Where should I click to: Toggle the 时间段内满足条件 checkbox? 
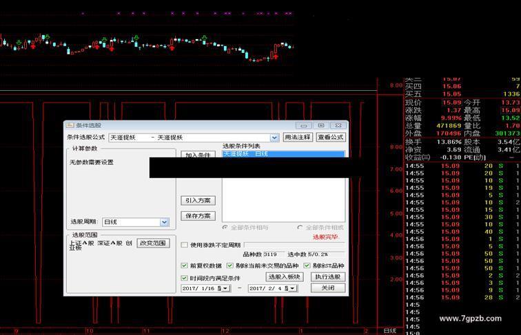(185, 278)
